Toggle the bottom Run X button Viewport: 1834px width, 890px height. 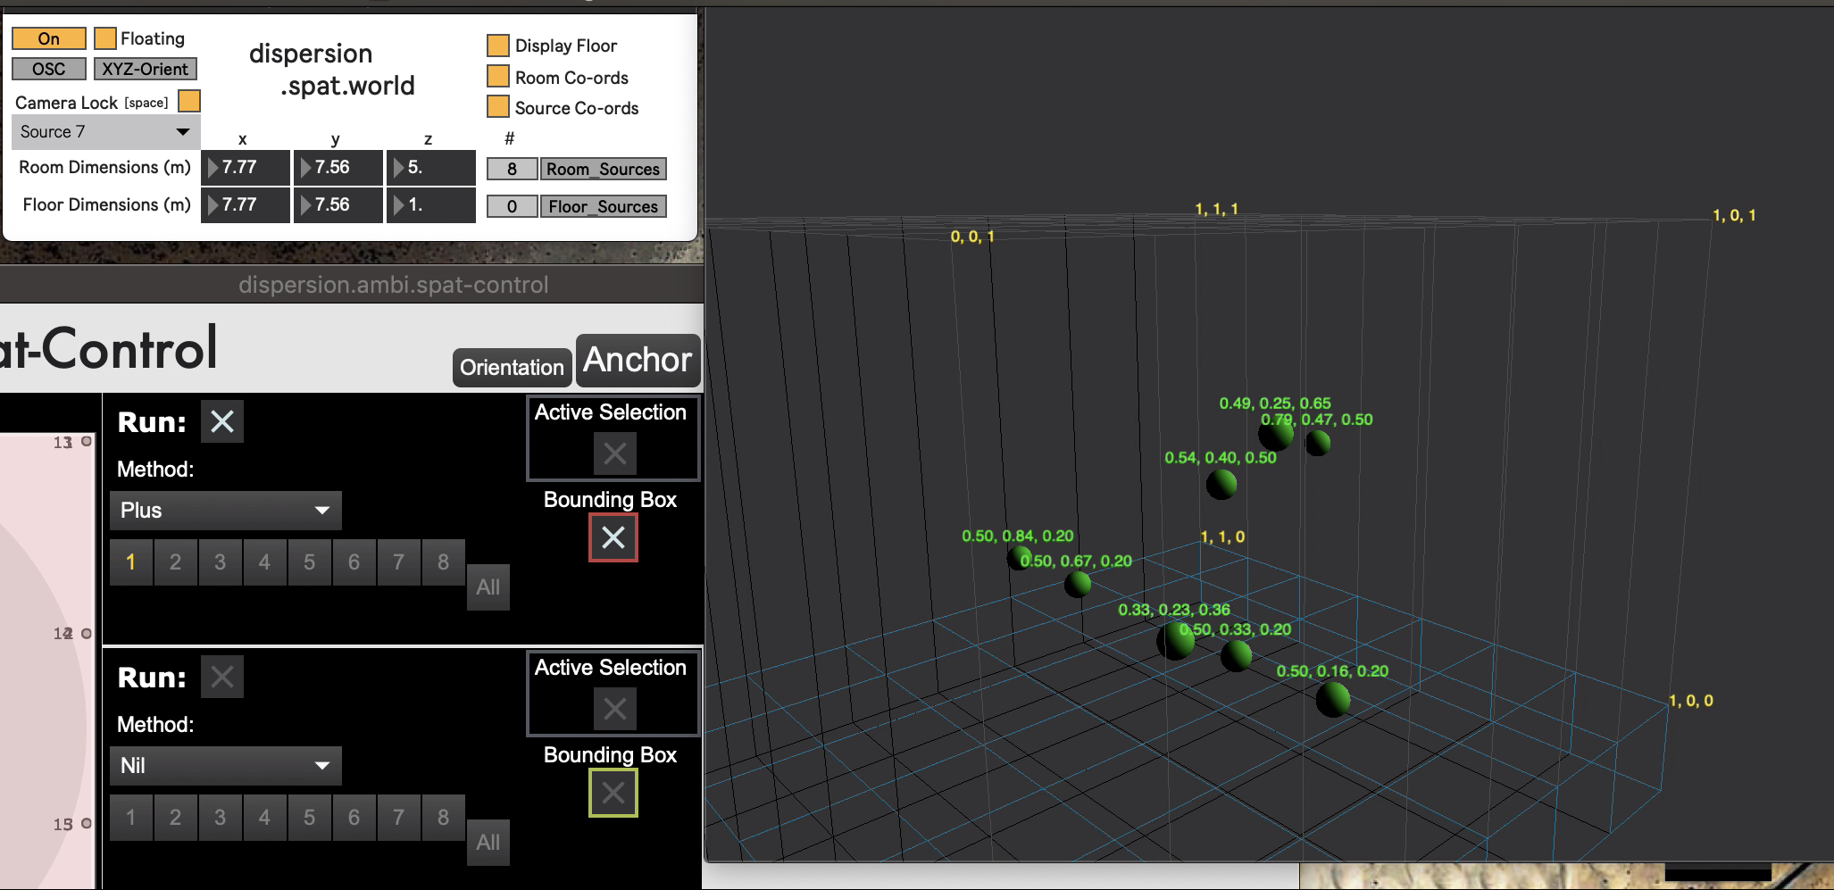click(221, 677)
